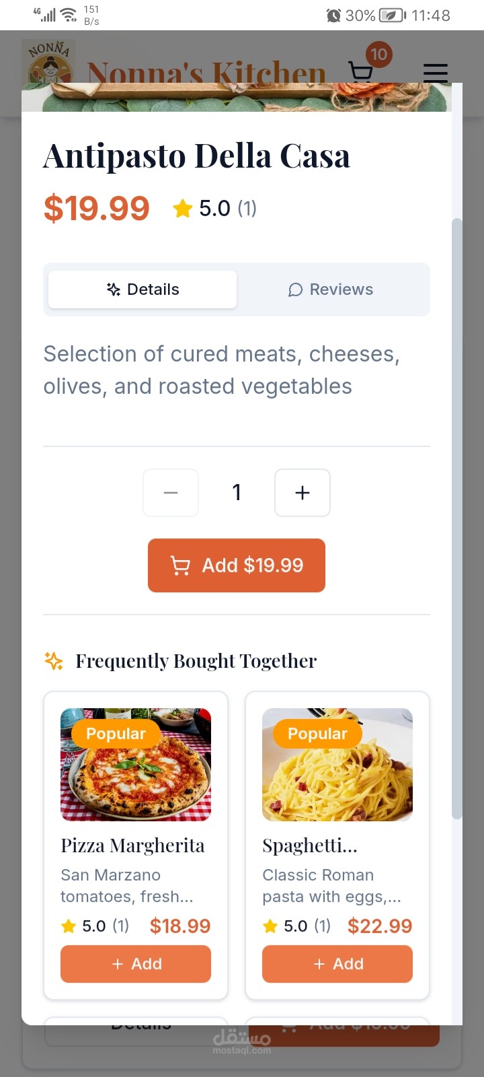Open the shopping cart icon
This screenshot has height=1077, width=484.
pos(361,71)
